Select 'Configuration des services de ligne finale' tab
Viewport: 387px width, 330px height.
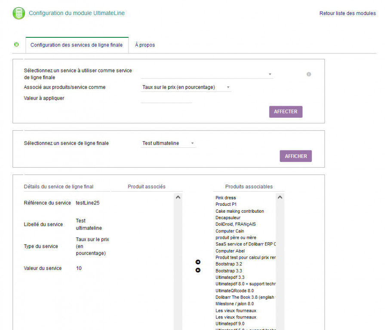(x=77, y=45)
